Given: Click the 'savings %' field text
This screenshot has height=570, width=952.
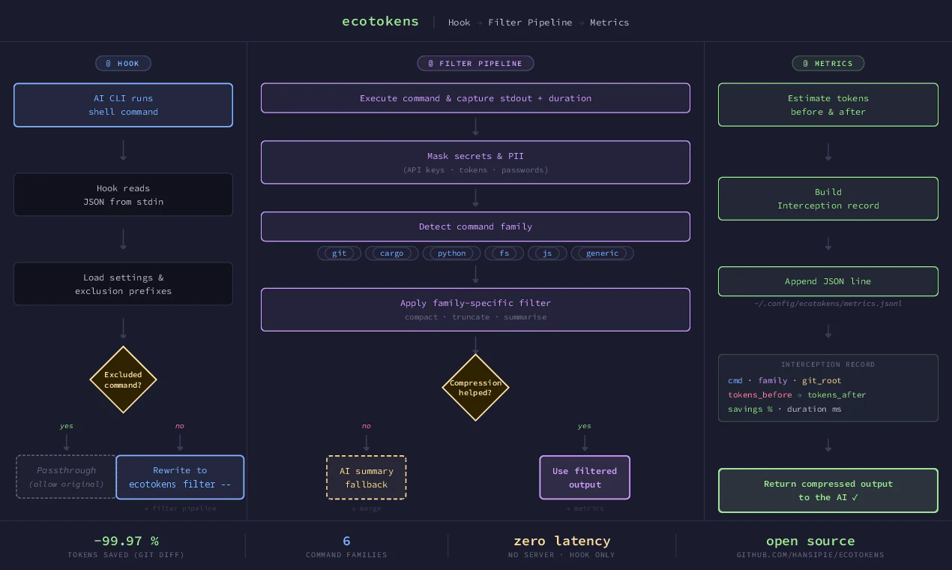Looking at the screenshot, I should click(x=750, y=409).
